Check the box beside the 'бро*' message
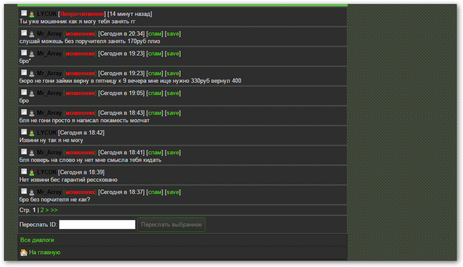 coord(24,52)
